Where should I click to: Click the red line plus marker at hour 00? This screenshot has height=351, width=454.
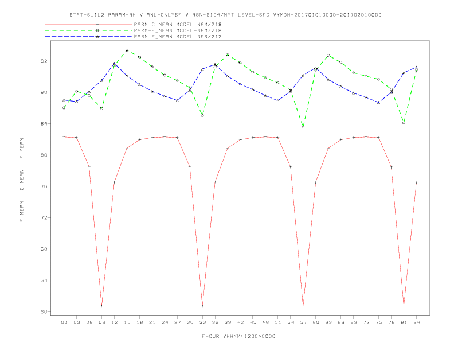[64, 136]
